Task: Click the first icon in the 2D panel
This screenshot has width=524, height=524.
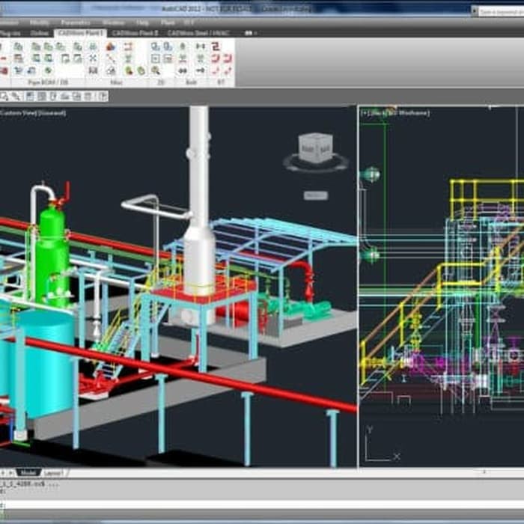Action: tap(156, 46)
